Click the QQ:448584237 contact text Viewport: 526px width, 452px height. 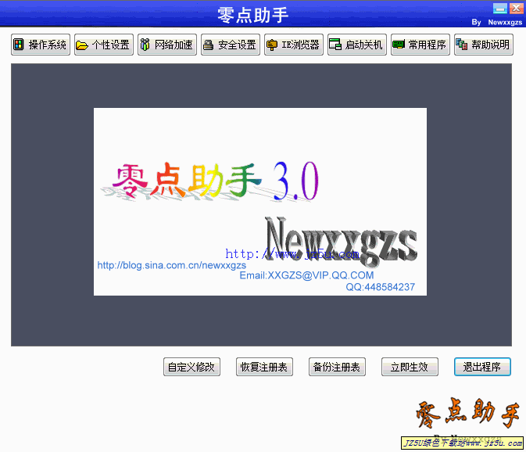pos(381,287)
